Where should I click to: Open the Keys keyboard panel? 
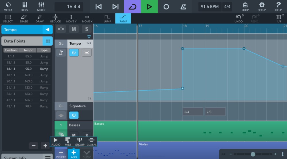[x=24, y=7]
